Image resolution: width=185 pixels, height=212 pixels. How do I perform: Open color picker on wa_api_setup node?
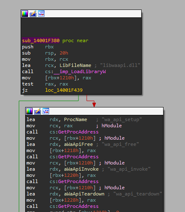pos(29,111)
